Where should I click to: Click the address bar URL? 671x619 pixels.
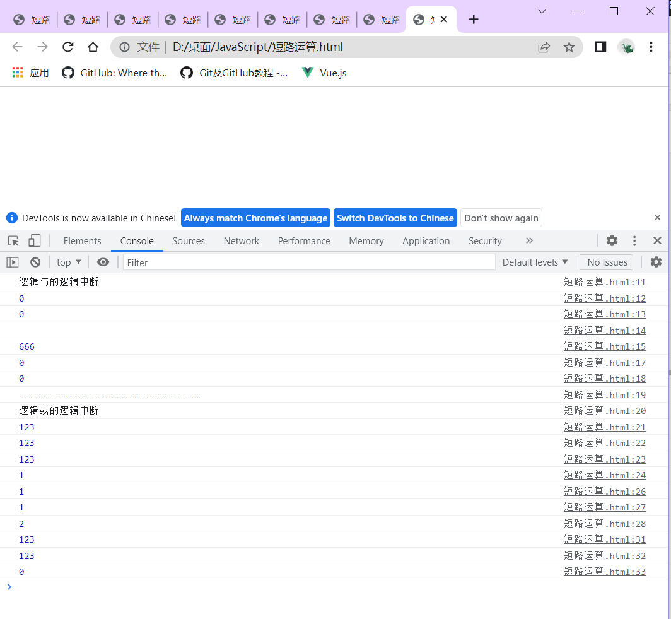257,47
